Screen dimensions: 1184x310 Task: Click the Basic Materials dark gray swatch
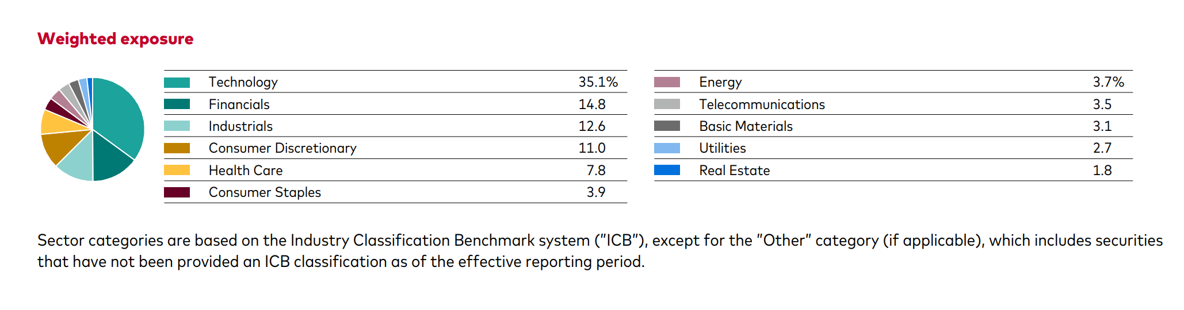[x=667, y=126]
